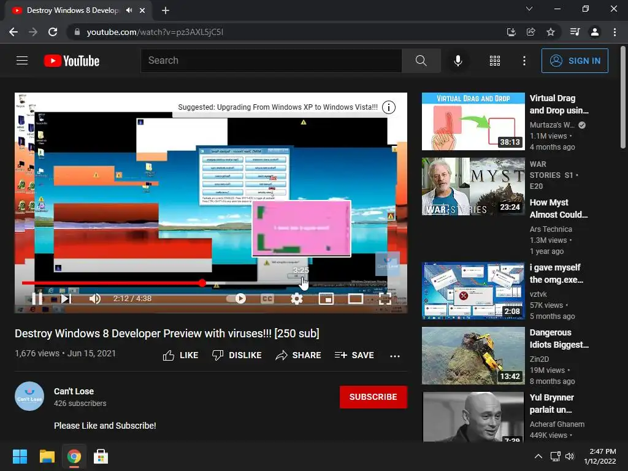Mute the video volume speaker

coord(95,299)
